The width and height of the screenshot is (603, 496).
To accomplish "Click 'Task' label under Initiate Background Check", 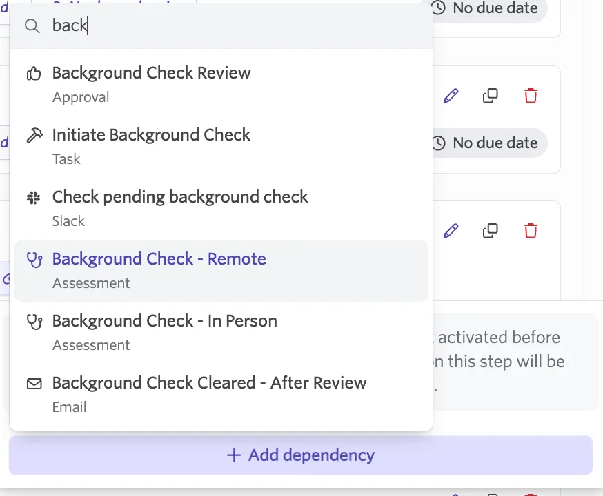I will tap(66, 159).
